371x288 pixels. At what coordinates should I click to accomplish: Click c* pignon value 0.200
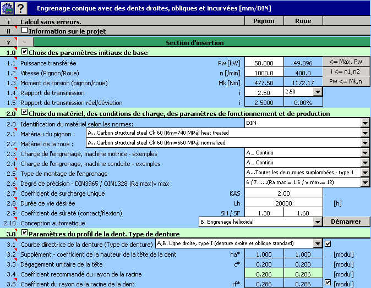click(264, 264)
